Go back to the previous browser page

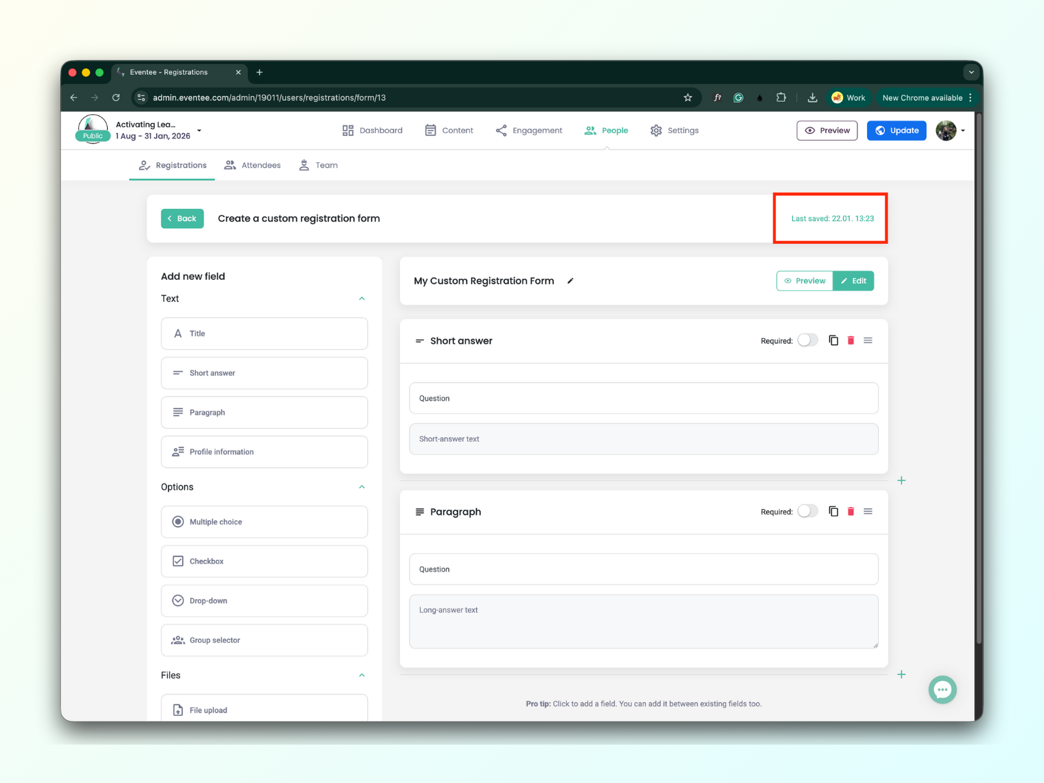[74, 98]
